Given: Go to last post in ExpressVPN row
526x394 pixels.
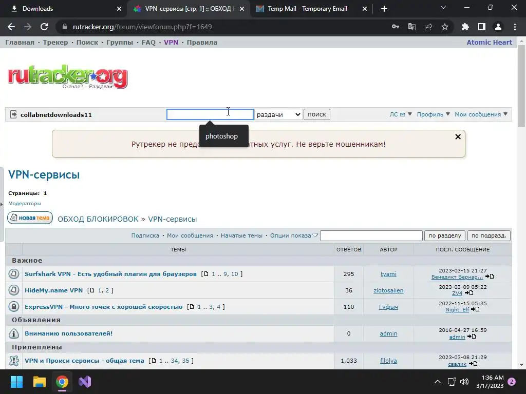Looking at the screenshot, I should (475, 309).
